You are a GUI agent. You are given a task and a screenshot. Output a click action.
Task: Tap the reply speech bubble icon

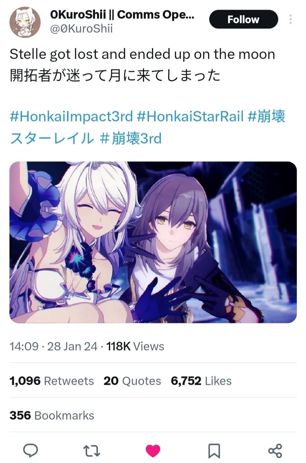point(31,451)
